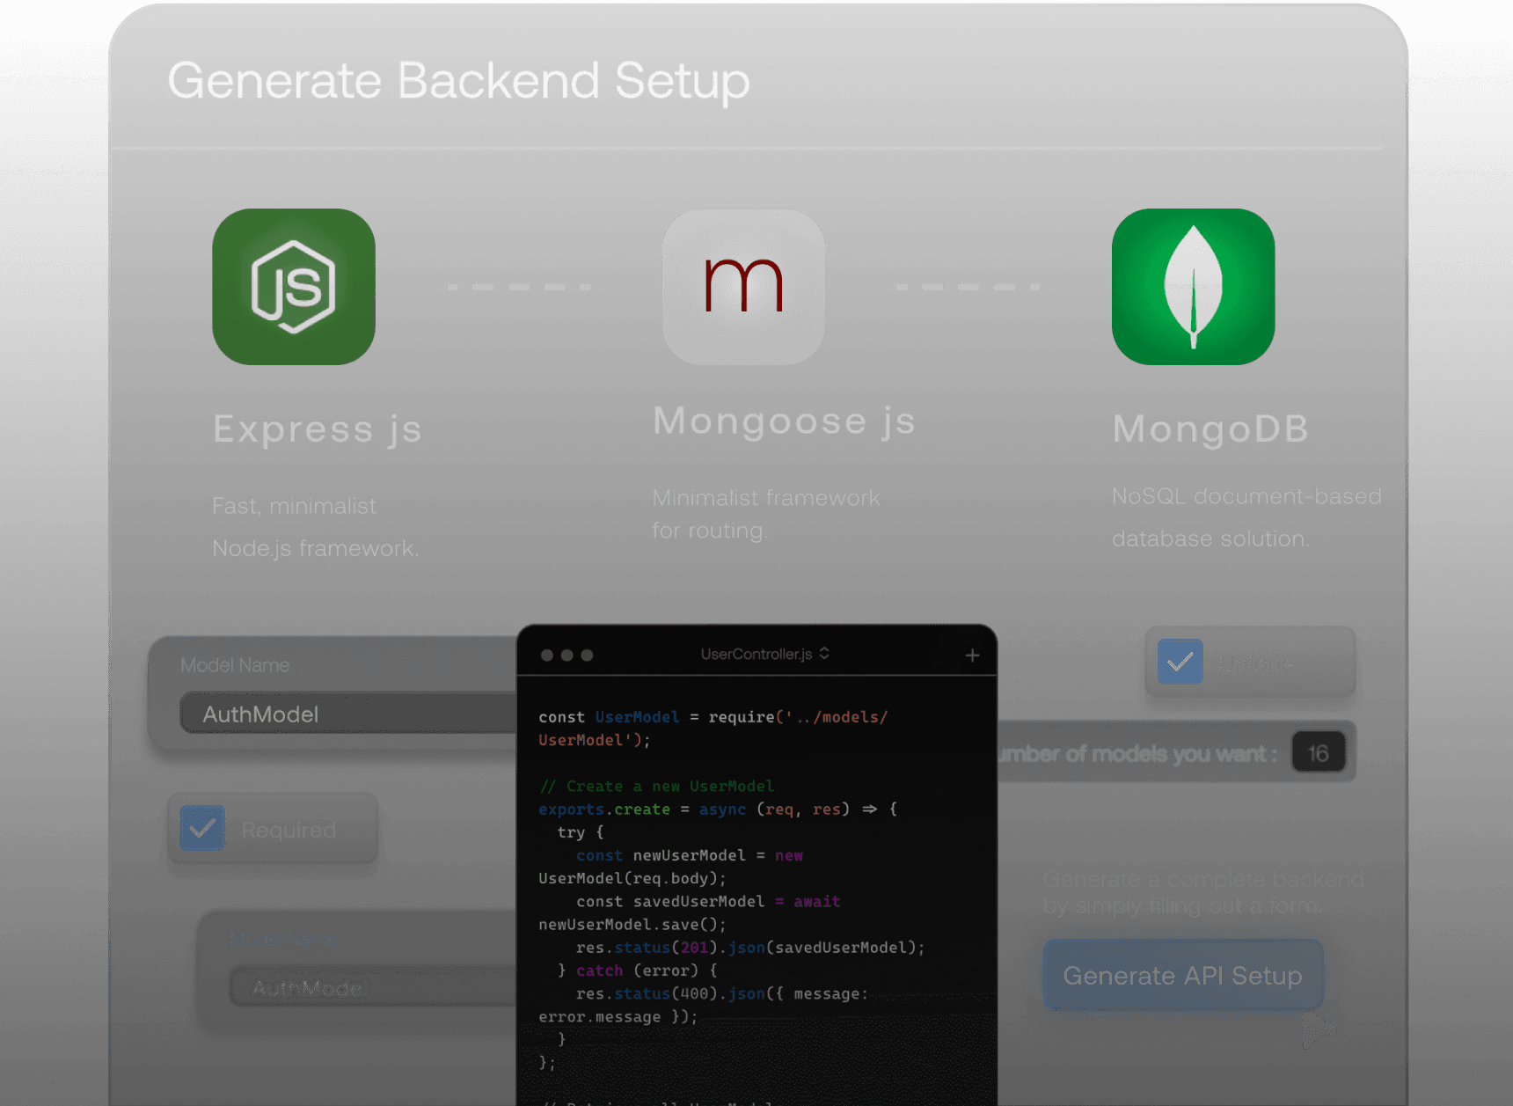Click the MongoDB leaf icon
1513x1106 pixels.
pos(1193,287)
